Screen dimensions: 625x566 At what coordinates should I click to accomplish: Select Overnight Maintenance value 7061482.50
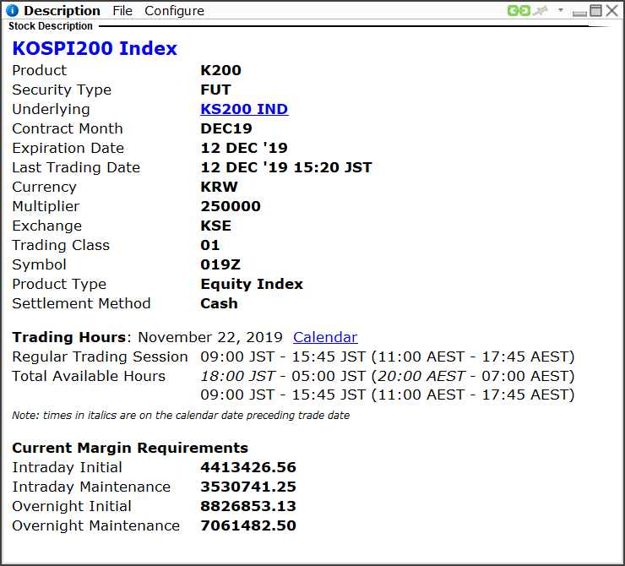tap(248, 525)
